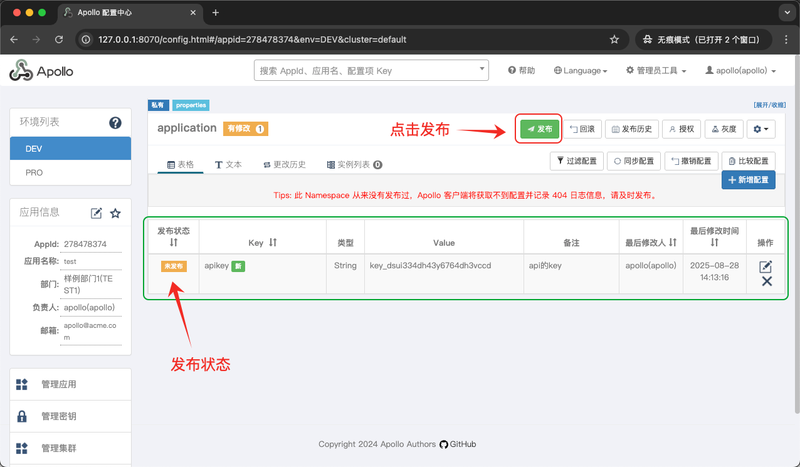Favorite the app with the star icon
800x467 pixels.
pyautogui.click(x=115, y=213)
